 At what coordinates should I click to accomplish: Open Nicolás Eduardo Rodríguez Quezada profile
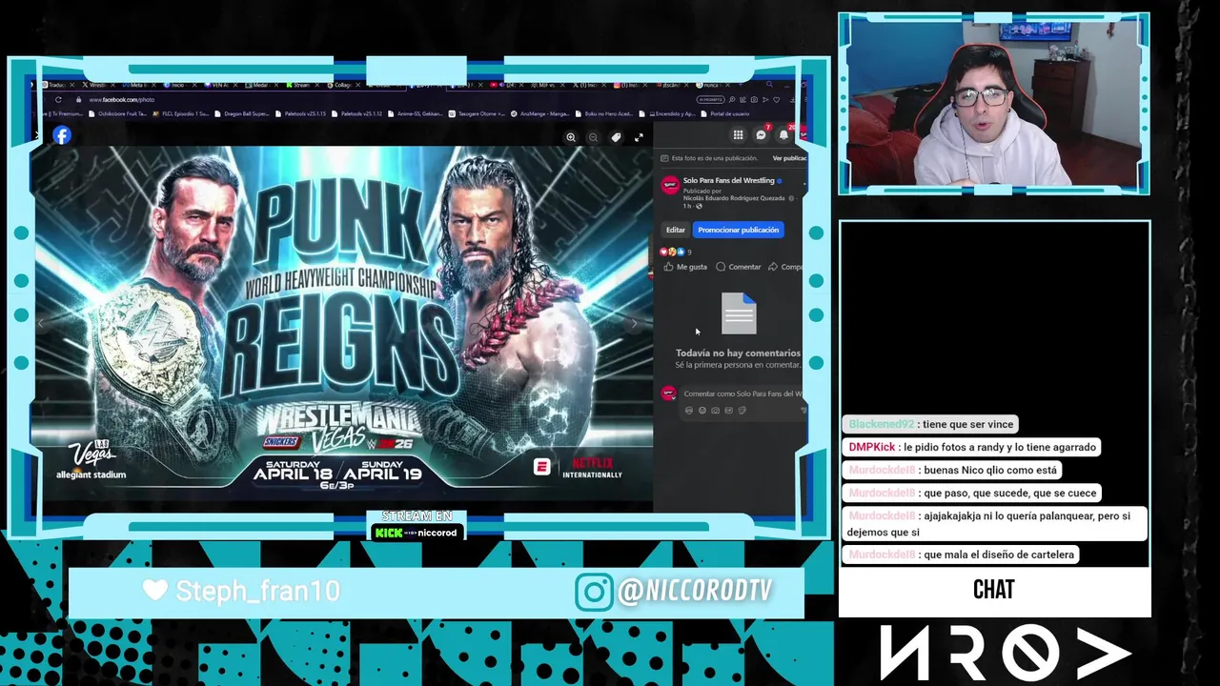click(x=734, y=198)
